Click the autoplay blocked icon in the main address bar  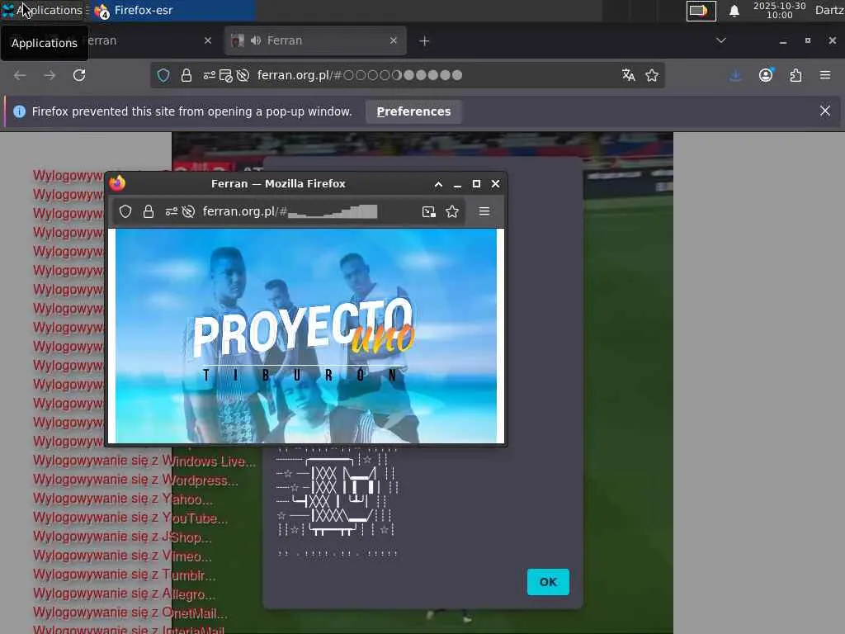tap(243, 75)
